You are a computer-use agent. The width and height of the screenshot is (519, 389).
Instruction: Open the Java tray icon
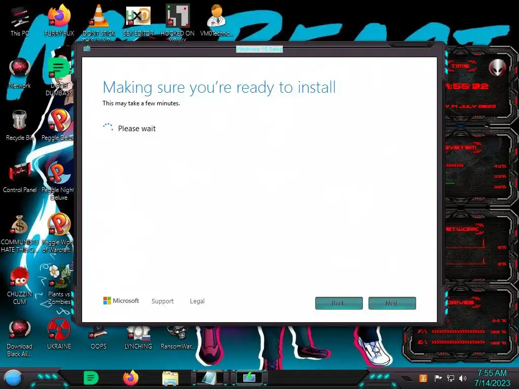pyautogui.click(x=423, y=378)
